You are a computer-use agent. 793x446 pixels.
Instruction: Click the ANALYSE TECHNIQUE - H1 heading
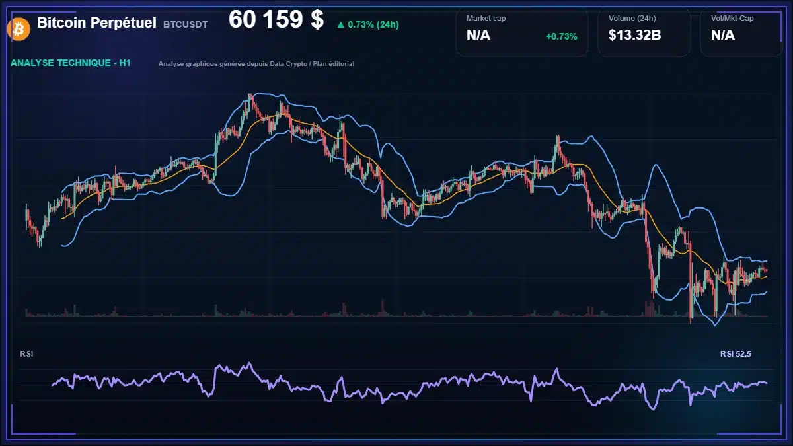(x=70, y=63)
